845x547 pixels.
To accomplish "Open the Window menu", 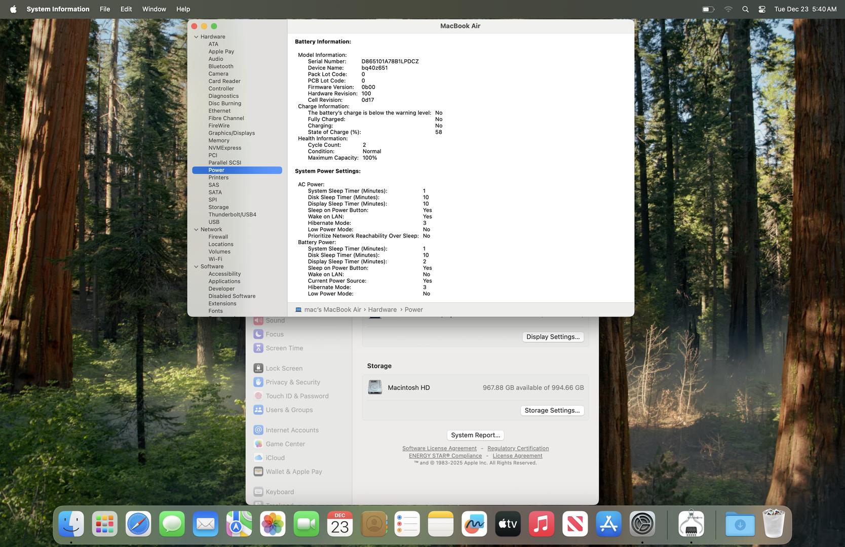I will (x=154, y=9).
